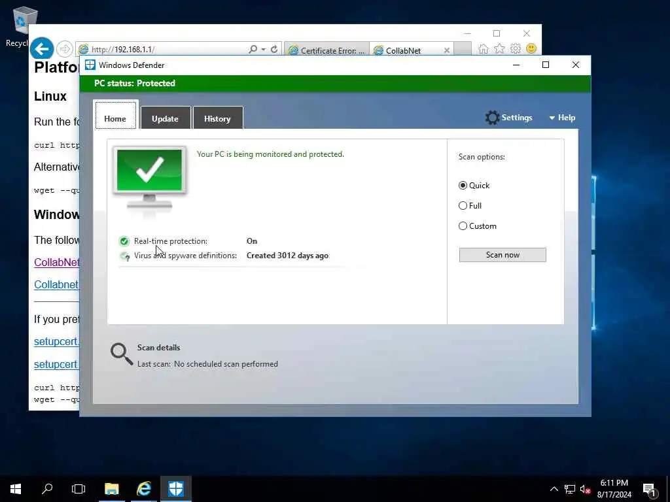Open the second setupcert link

tap(56, 364)
